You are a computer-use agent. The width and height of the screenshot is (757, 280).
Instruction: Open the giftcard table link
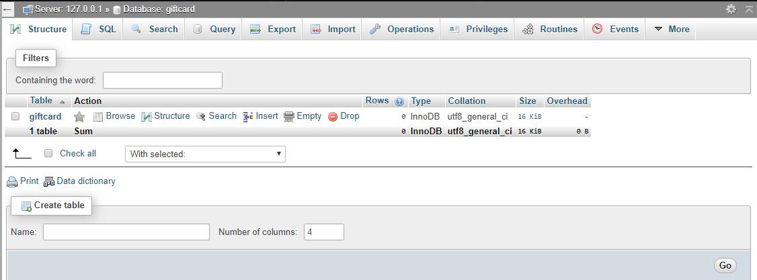(46, 116)
